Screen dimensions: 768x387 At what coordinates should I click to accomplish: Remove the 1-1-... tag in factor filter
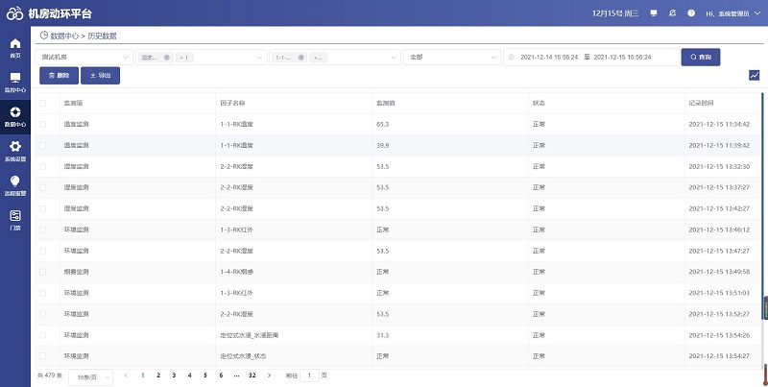[301, 58]
